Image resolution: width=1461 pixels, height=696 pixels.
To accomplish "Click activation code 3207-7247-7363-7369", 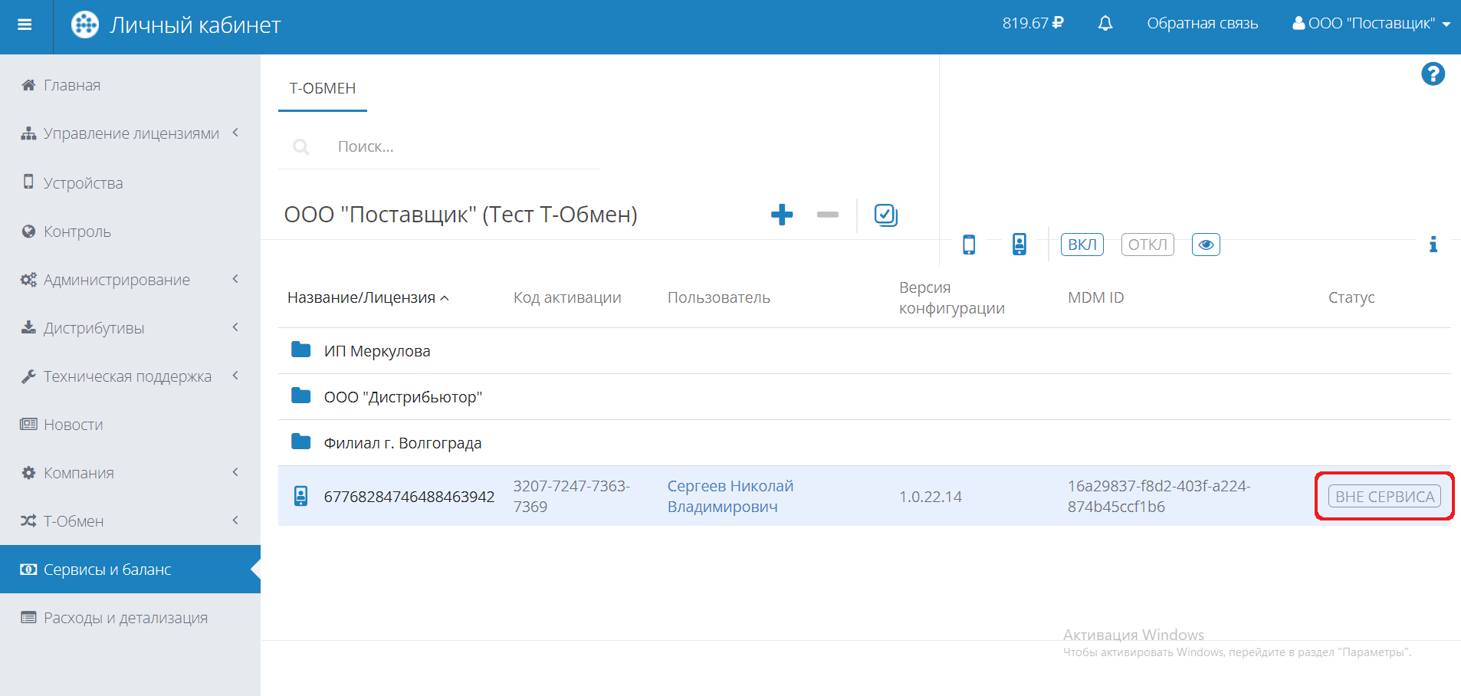I will pos(572,497).
